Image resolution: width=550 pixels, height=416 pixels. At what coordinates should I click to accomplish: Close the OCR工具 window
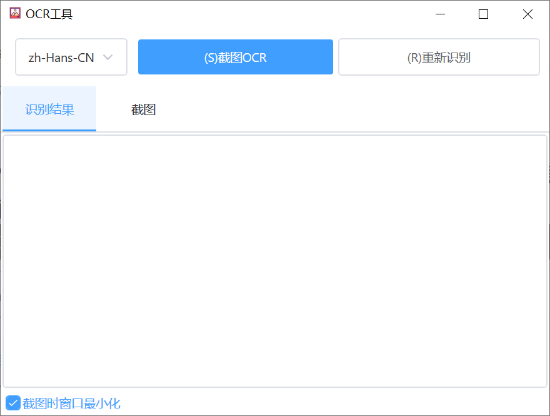[x=527, y=14]
